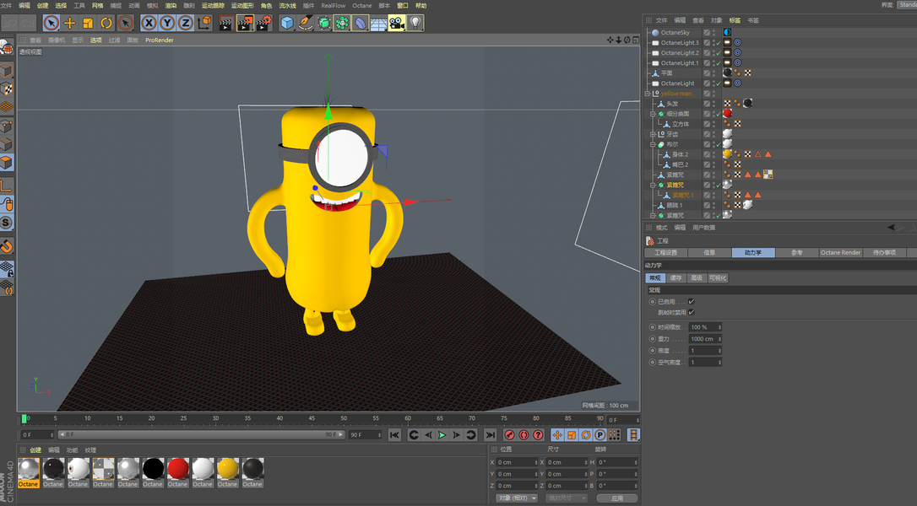Open render settings clapperboard with gear

(264, 24)
